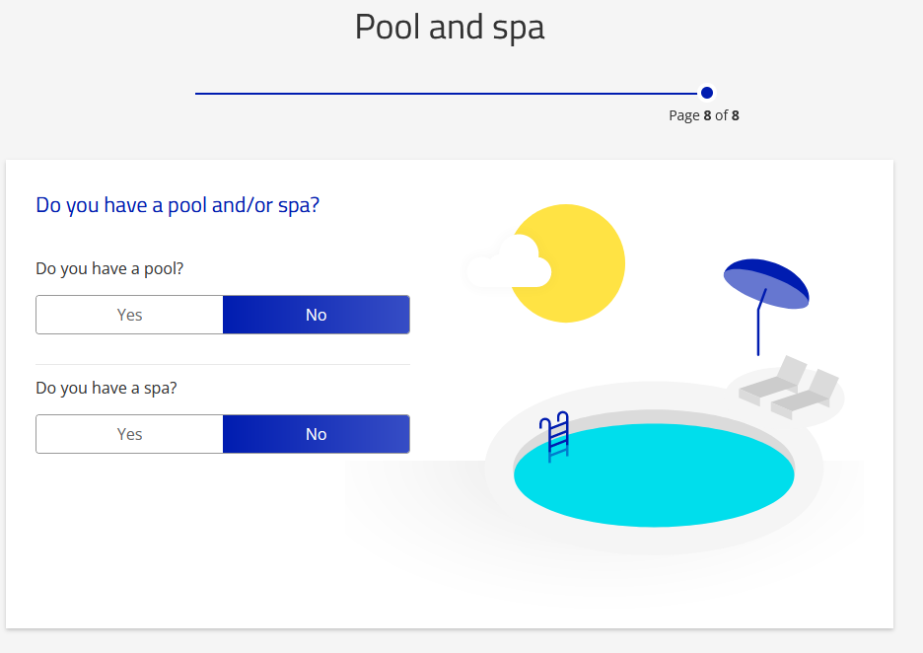Choose No for the pool question
Viewport: 923px width, 653px height.
point(316,315)
